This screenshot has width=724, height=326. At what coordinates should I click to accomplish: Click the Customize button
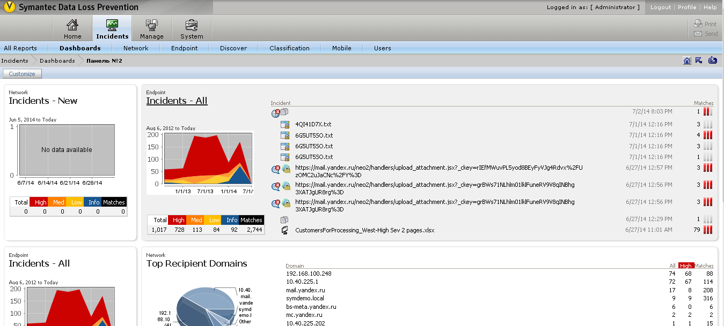tap(22, 73)
